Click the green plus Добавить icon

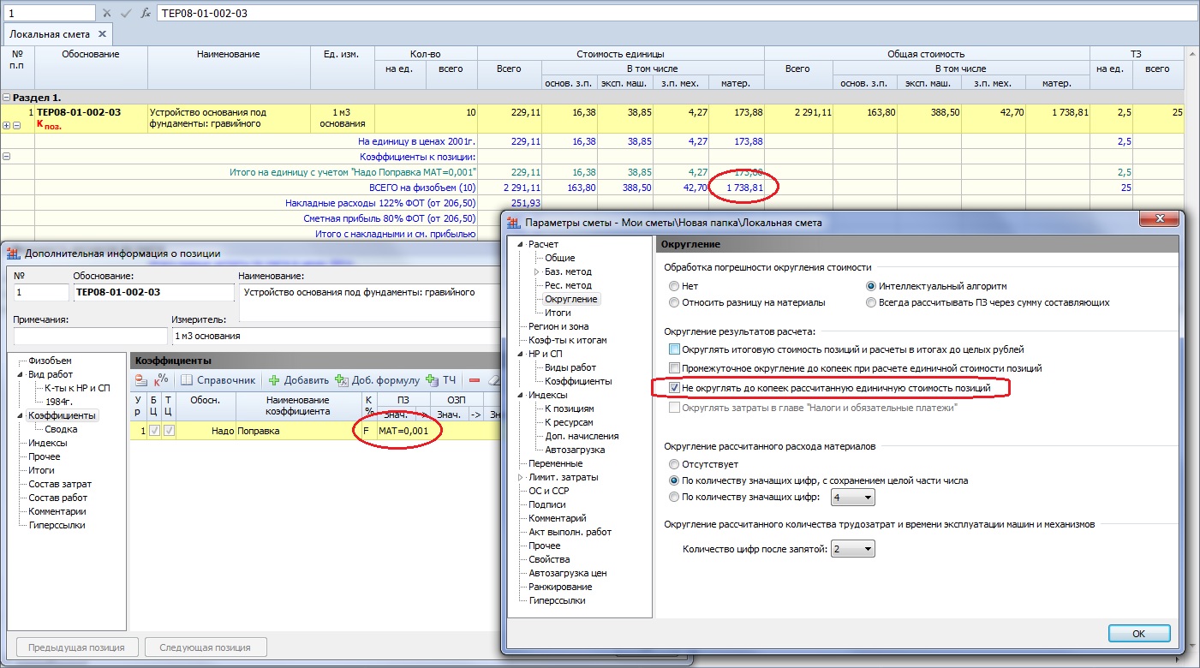pyautogui.click(x=274, y=380)
